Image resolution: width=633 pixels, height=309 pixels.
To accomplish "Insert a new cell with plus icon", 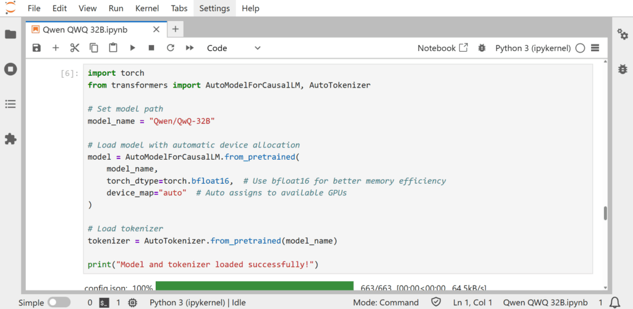I will coord(56,48).
